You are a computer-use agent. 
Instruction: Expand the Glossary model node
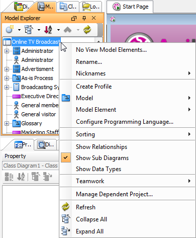[x=7, y=123]
